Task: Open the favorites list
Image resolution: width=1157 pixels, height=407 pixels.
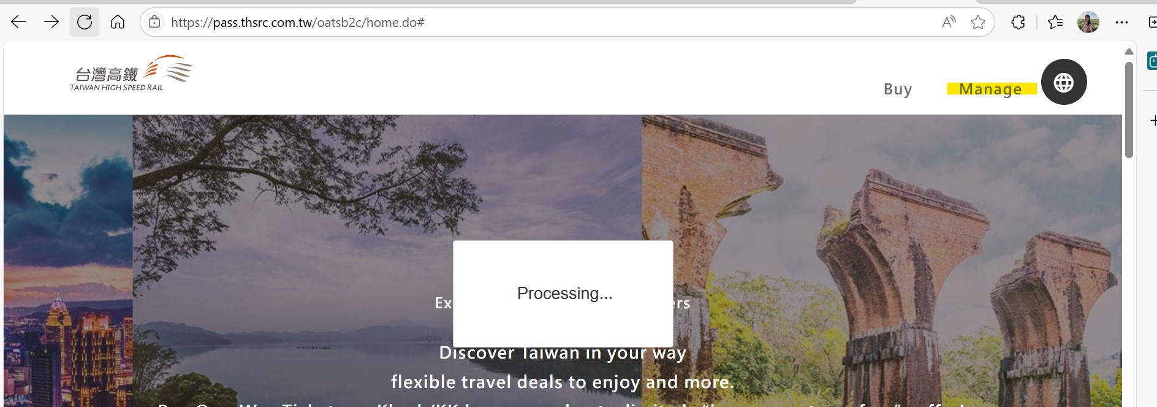Action: coord(1055,23)
